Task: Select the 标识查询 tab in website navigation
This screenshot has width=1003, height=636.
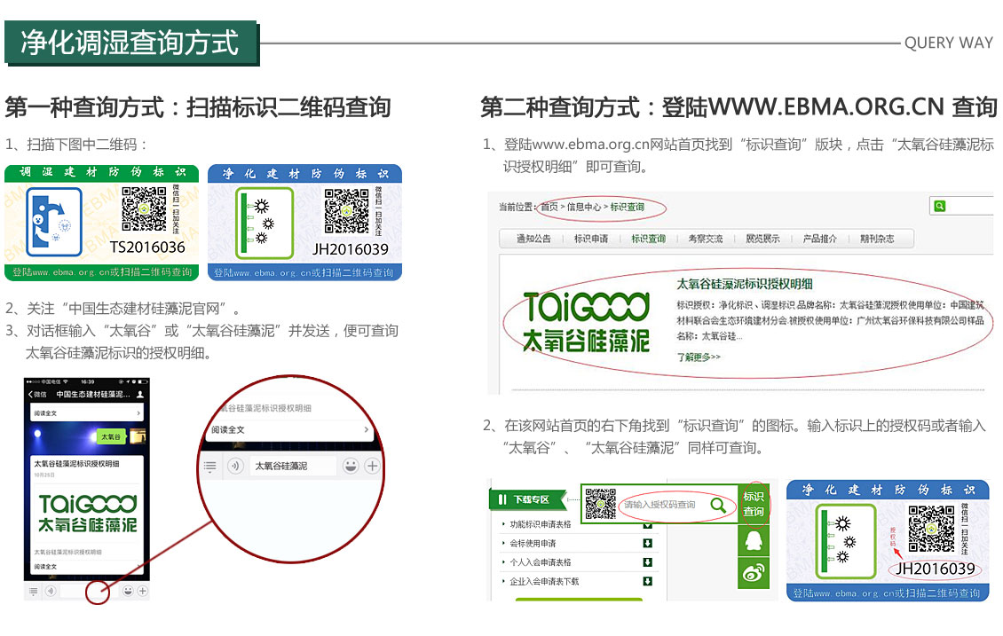Action: (648, 239)
